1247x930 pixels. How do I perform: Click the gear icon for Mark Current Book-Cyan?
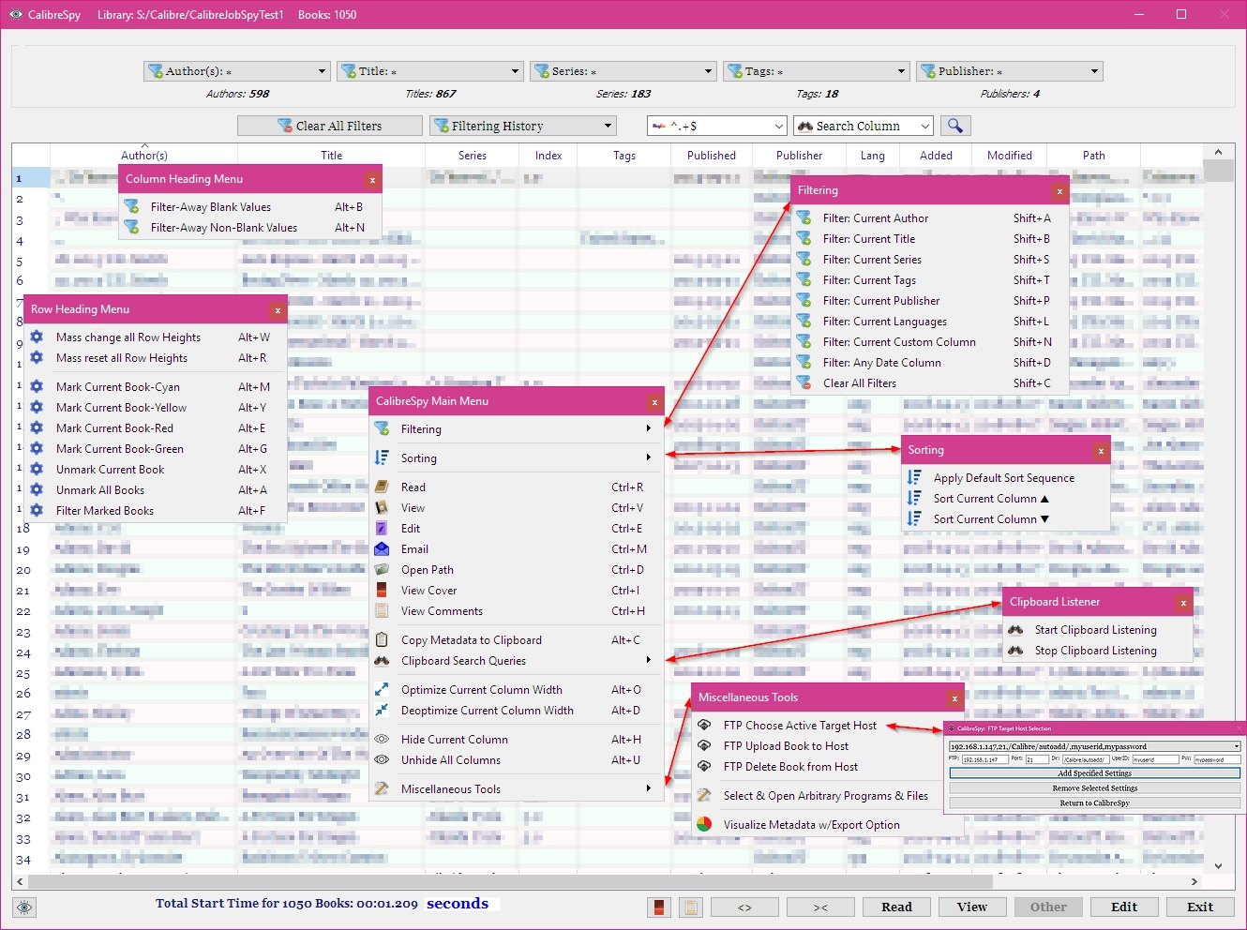click(37, 386)
